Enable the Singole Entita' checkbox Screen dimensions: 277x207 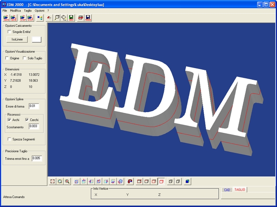(x=9, y=32)
